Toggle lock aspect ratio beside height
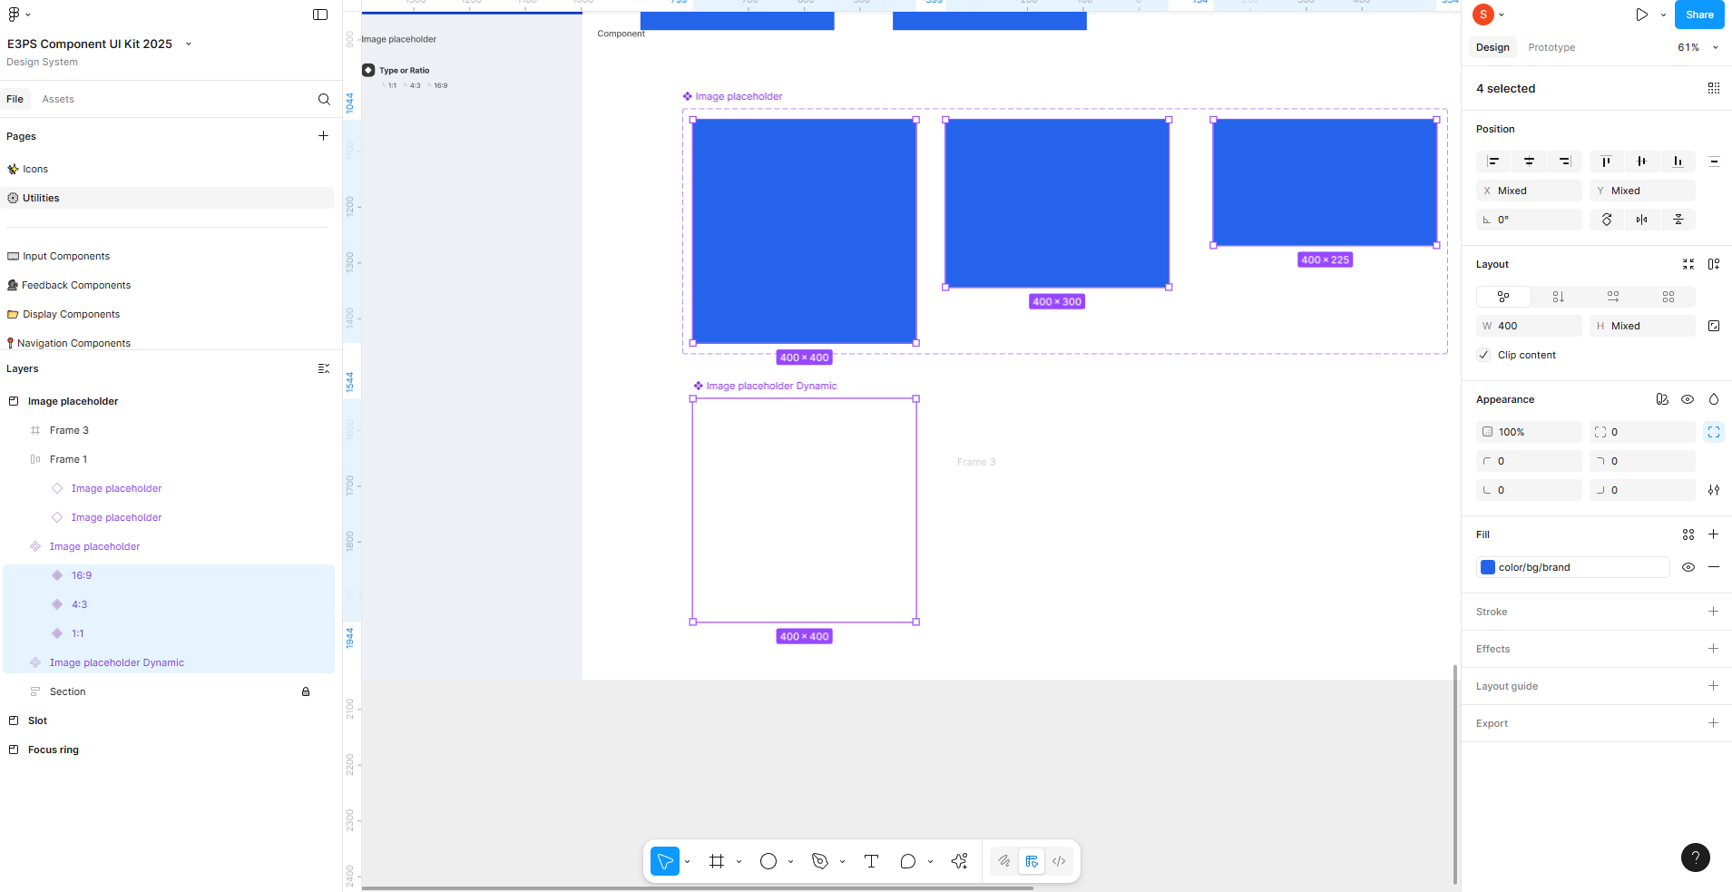 click(1714, 326)
